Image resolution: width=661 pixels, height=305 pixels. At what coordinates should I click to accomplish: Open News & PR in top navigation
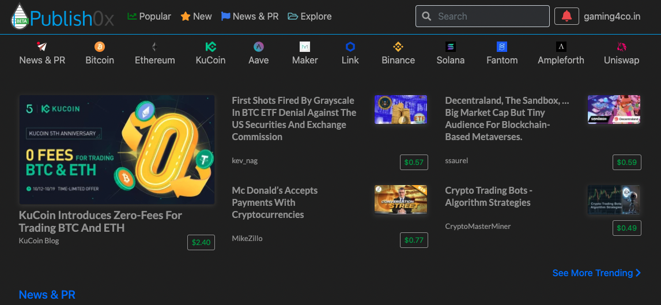250,17
